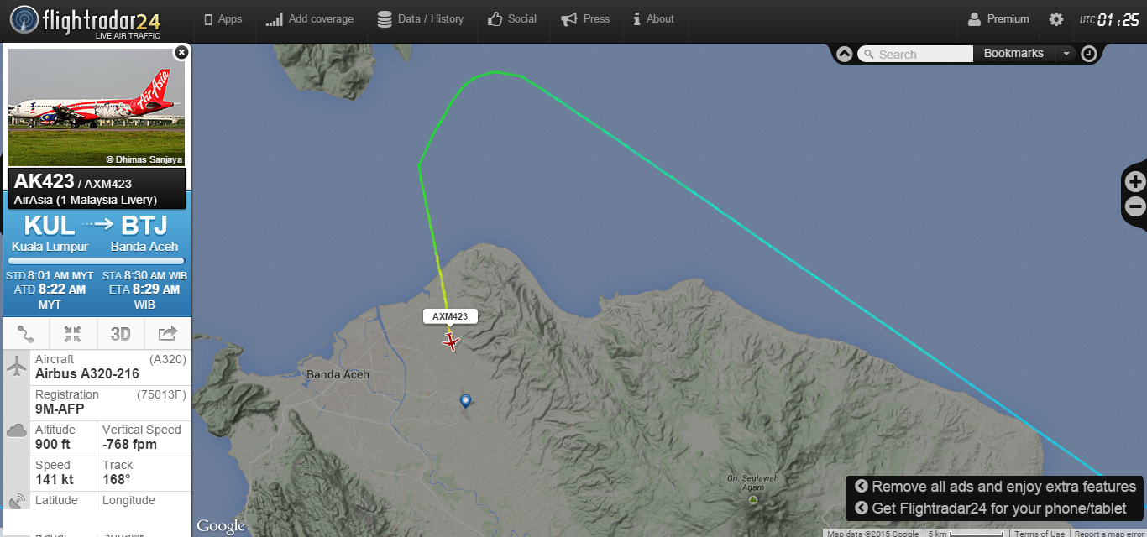Collapse the search bar with up chevron
The width and height of the screenshot is (1147, 537).
click(845, 54)
